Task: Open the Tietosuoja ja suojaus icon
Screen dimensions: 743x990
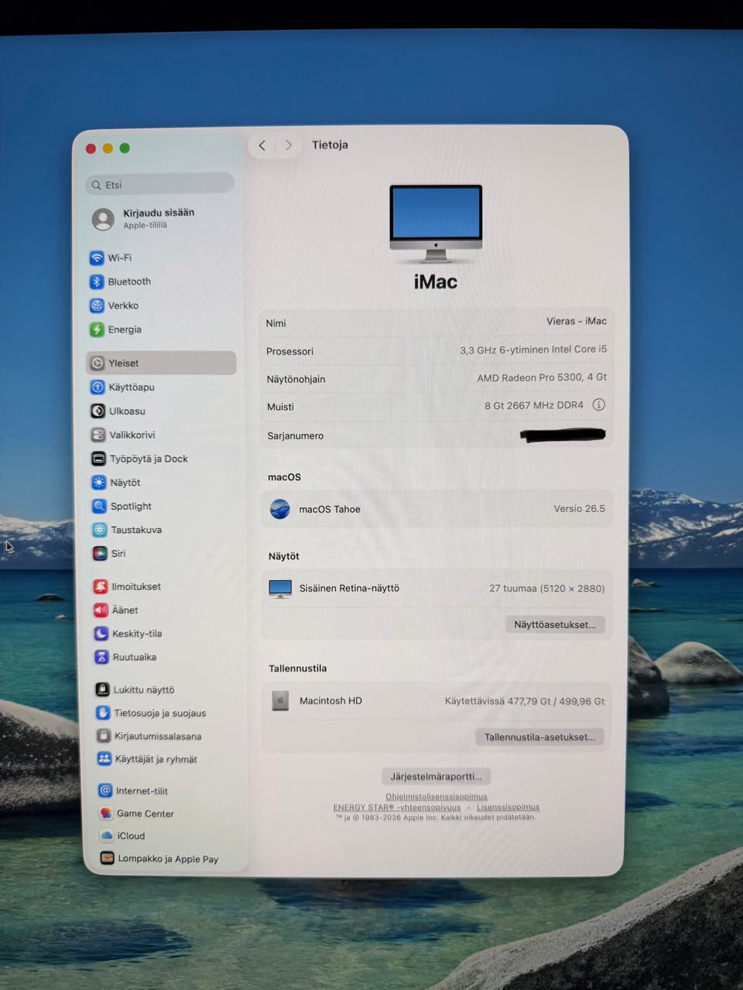Action: (103, 712)
